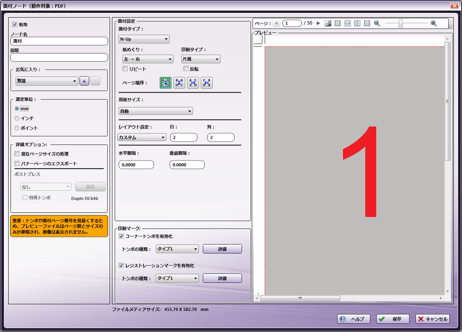
Task: Remove favorite with the minus button
Action: (95, 81)
